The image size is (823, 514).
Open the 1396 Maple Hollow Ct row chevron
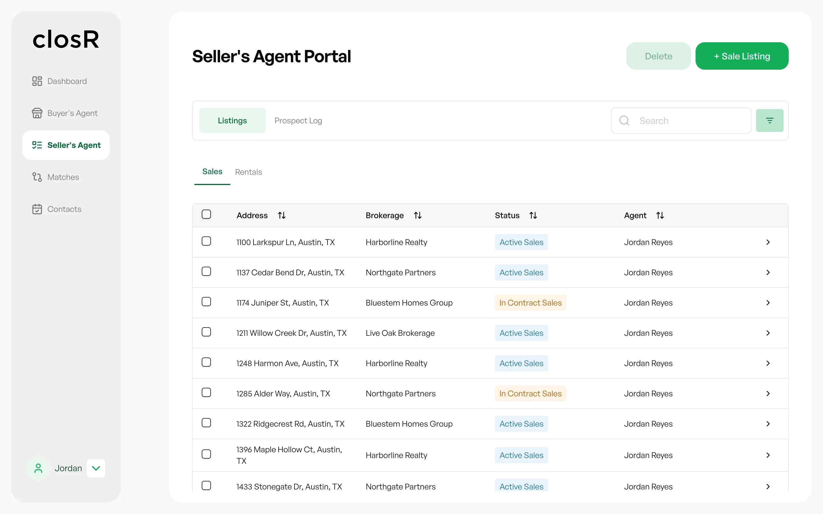coord(768,455)
